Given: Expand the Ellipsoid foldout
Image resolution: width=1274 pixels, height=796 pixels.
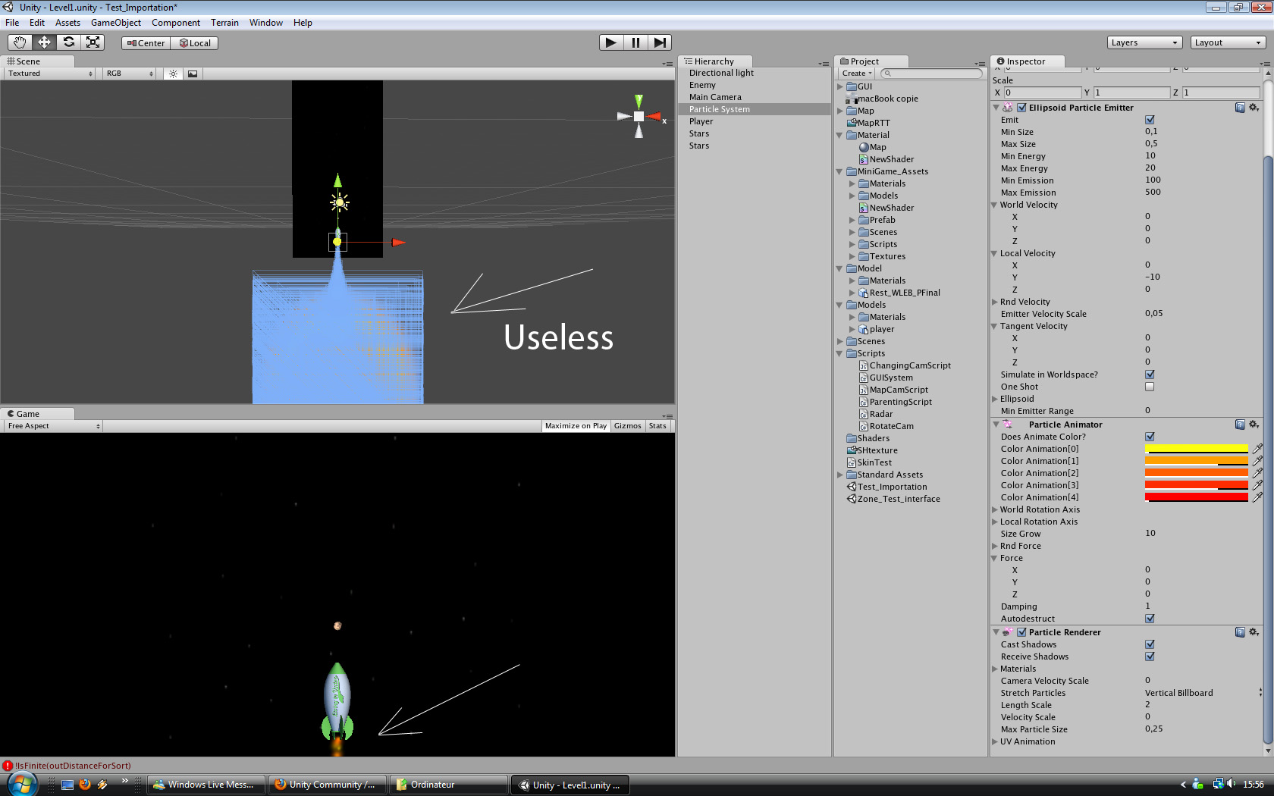Looking at the screenshot, I should coord(995,399).
